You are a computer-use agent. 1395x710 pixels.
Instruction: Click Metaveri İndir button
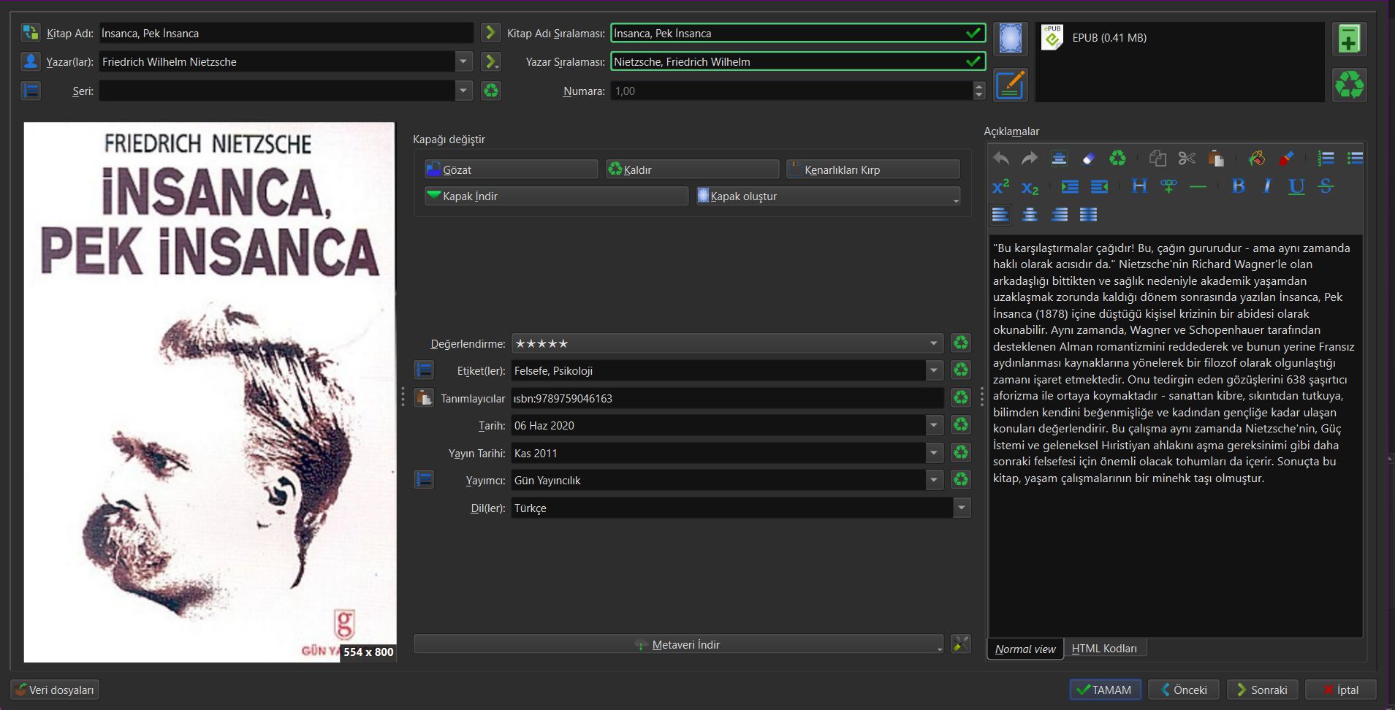[x=678, y=644]
